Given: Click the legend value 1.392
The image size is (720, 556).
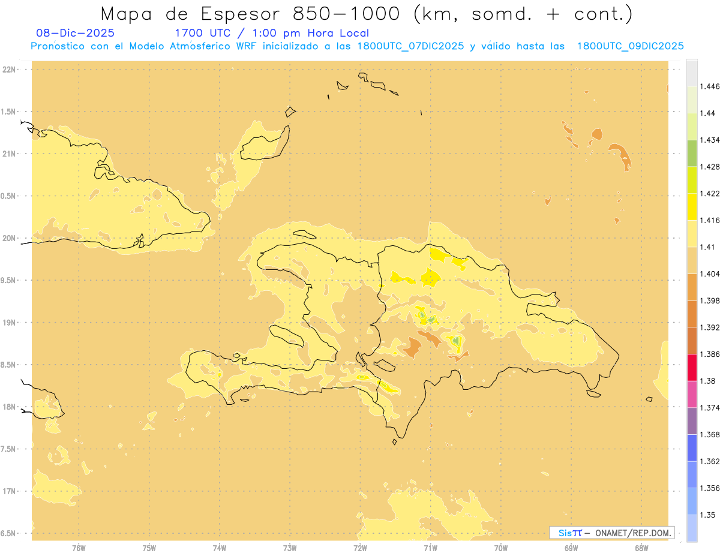Looking at the screenshot, I should point(710,327).
